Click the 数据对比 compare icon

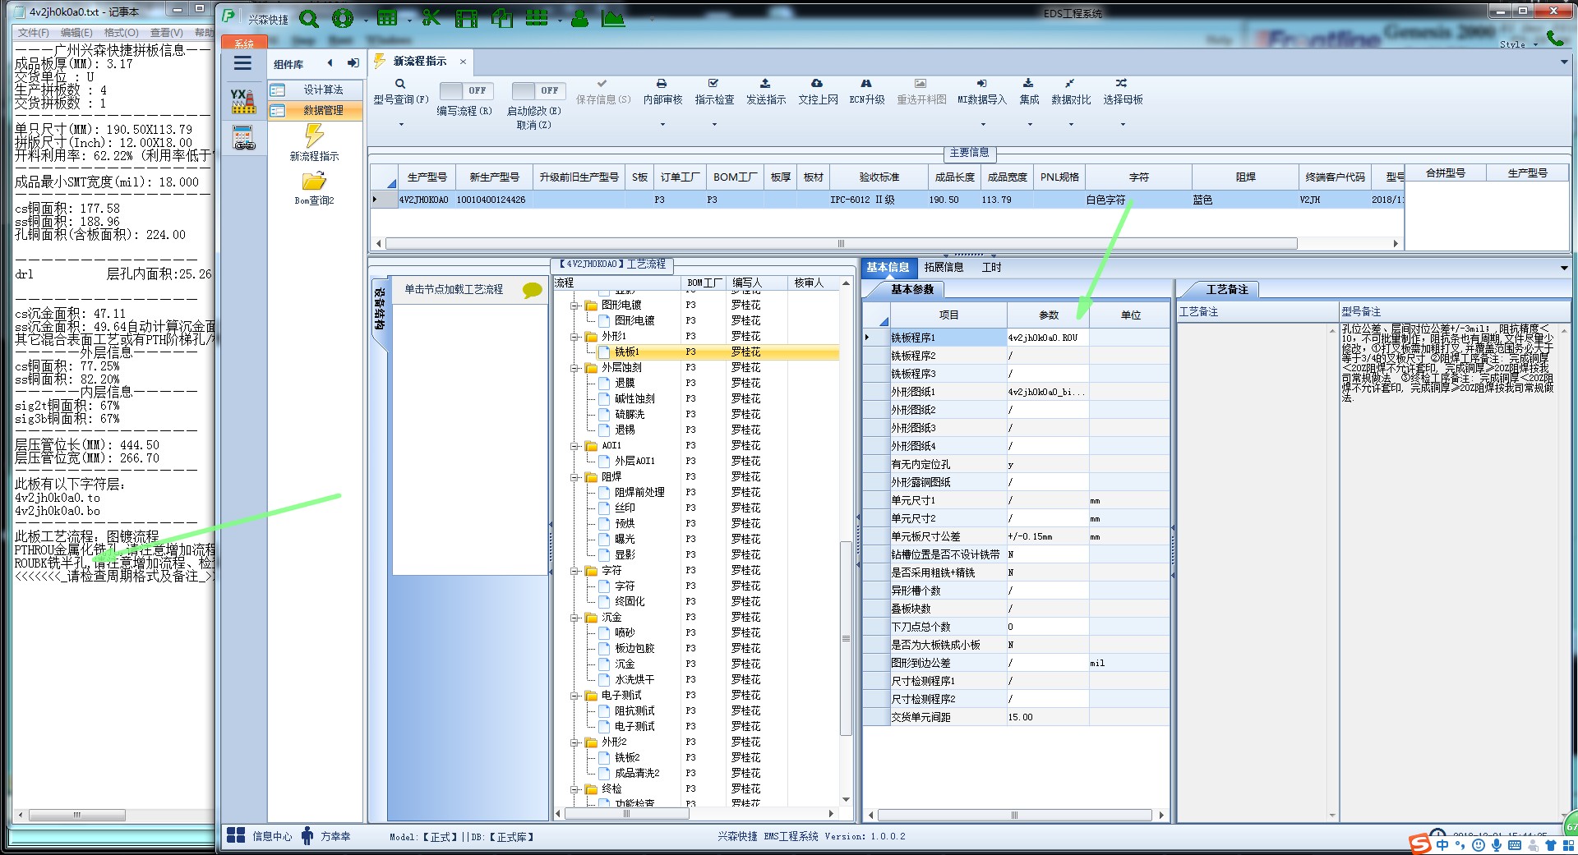coord(1069,84)
